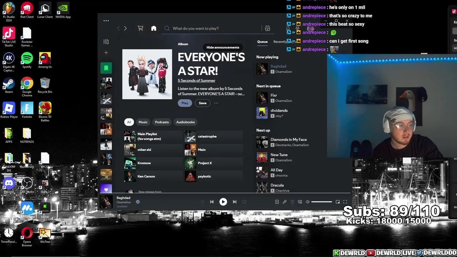Click the EVERYONE'S A STAR! album cover
The image size is (457, 257).
point(147,74)
